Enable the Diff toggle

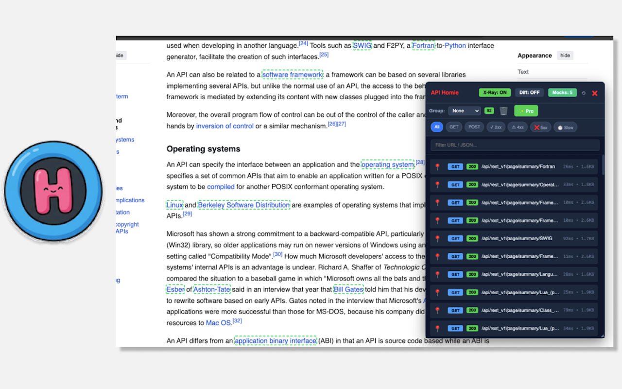coord(529,92)
